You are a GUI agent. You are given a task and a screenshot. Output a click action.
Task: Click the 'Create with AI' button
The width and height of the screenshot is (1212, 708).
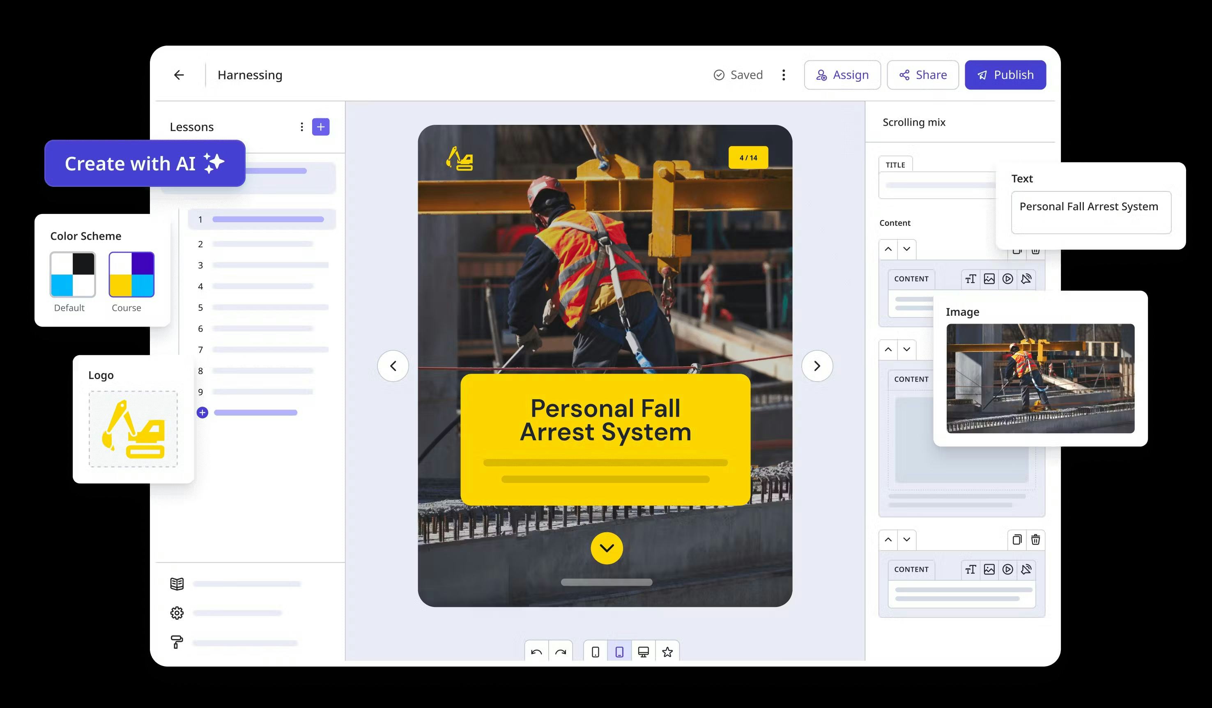(145, 163)
